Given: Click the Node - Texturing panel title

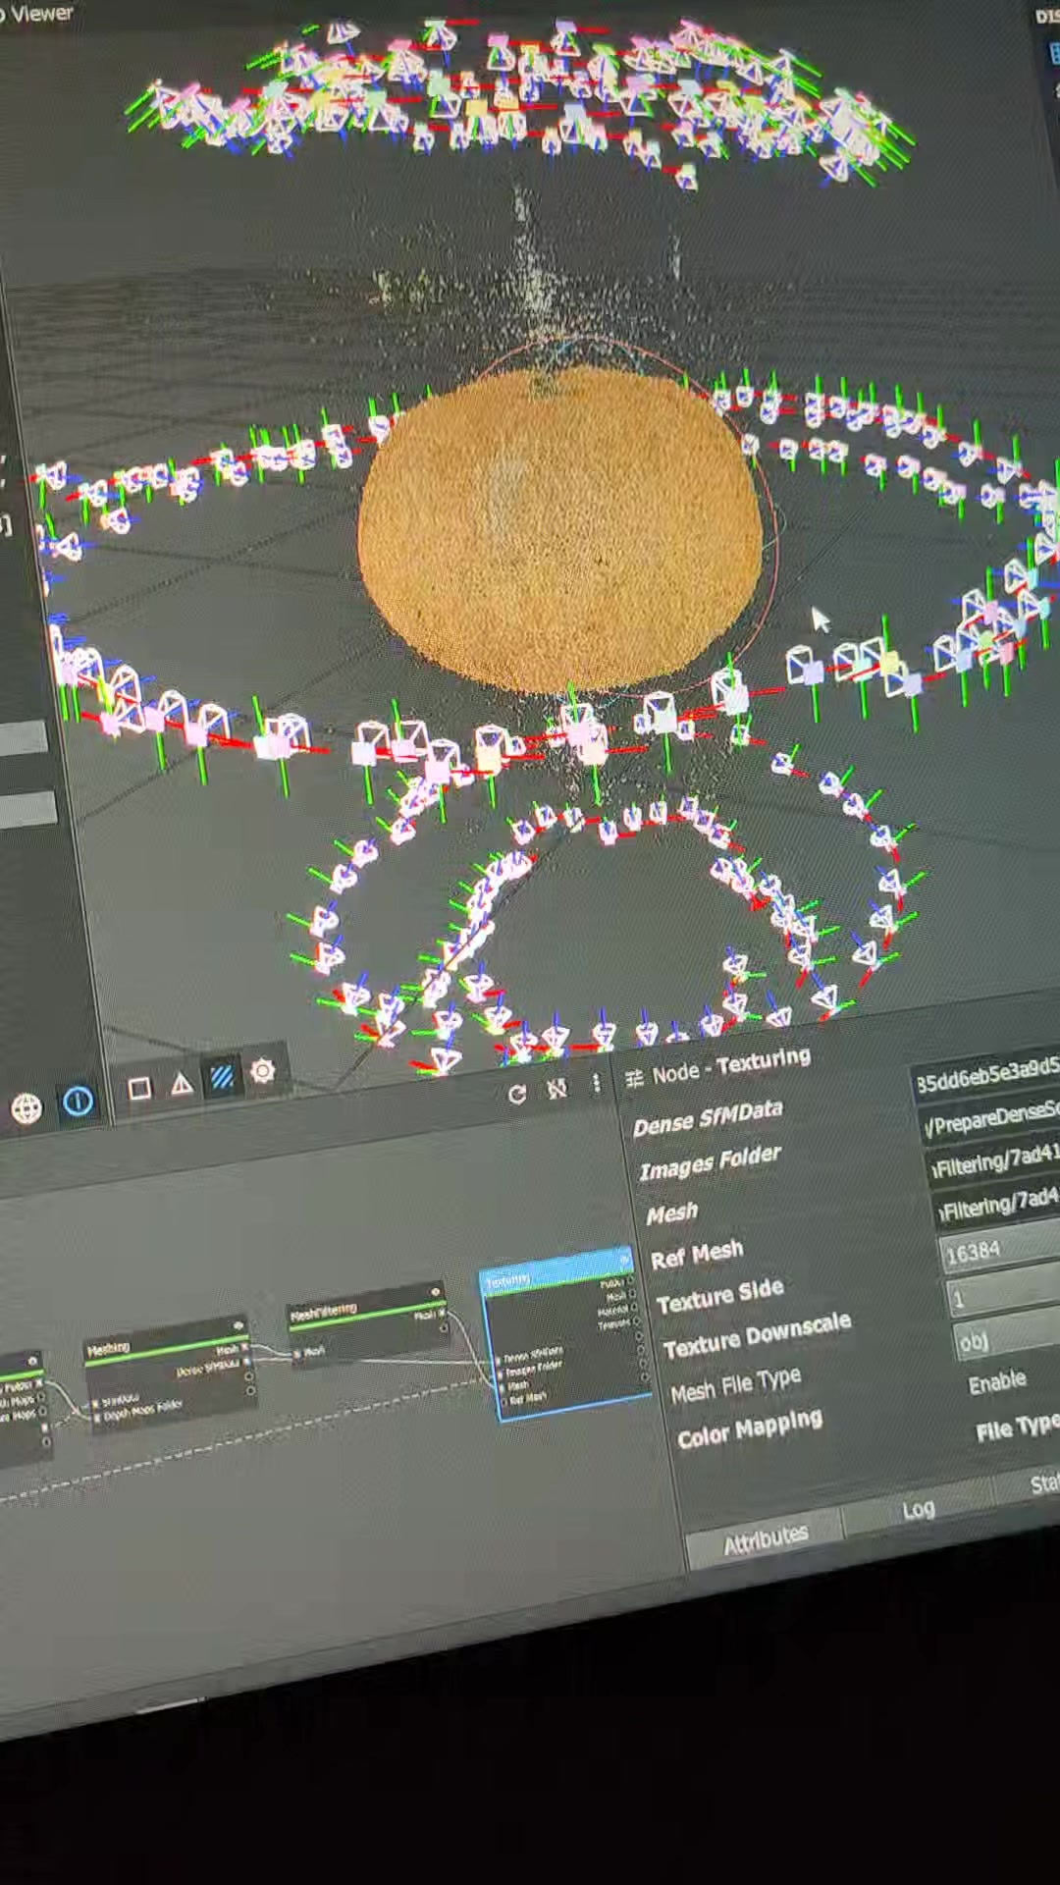Looking at the screenshot, I should tap(731, 1067).
